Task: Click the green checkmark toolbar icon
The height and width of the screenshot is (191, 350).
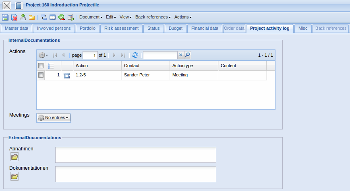Action: coord(61,17)
